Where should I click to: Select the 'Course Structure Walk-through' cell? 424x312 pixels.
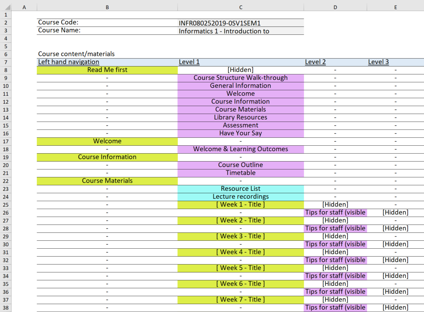(240, 78)
